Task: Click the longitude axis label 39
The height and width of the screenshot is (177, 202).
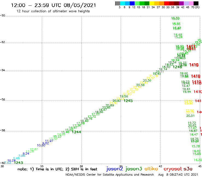Action: [x=121, y=166]
